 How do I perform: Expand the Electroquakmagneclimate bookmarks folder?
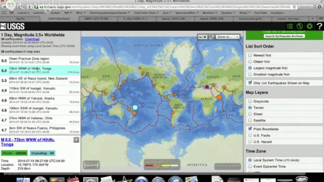(110, 13)
